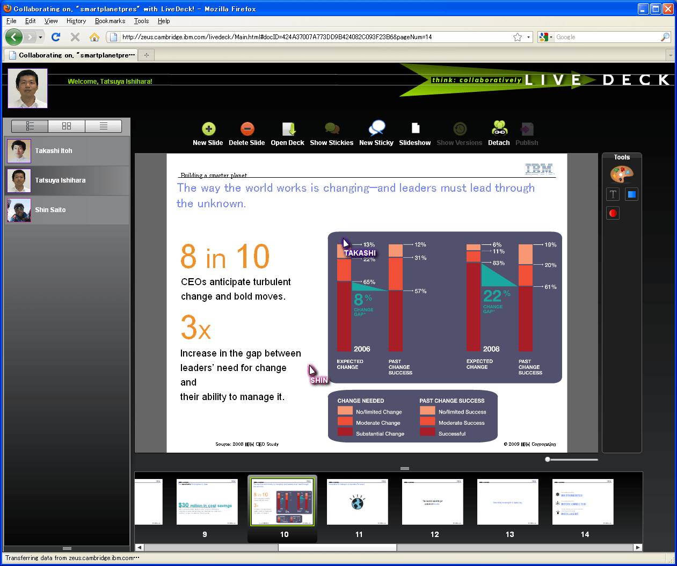The height and width of the screenshot is (566, 677).
Task: Go back with the browser back arrow
Action: click(x=14, y=37)
